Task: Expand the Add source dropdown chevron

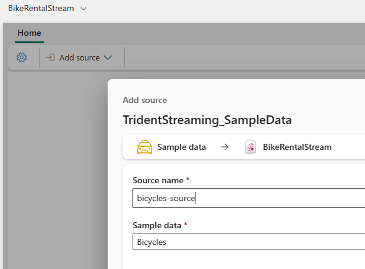Action: pyautogui.click(x=108, y=57)
